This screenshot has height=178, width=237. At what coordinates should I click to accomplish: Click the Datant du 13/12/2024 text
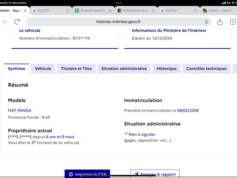pos(152,38)
